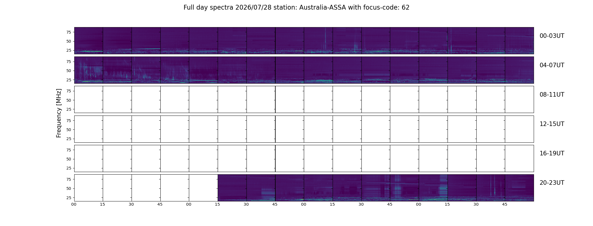Screen dimensions: 593x226
Task: Click the "20-23UT" row label
Action: click(x=552, y=183)
